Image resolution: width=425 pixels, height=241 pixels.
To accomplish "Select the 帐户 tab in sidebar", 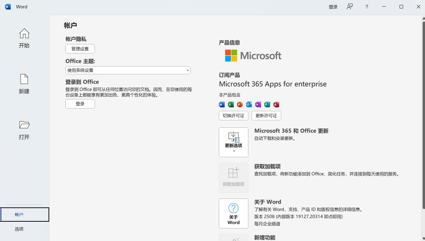I will pos(24,215).
